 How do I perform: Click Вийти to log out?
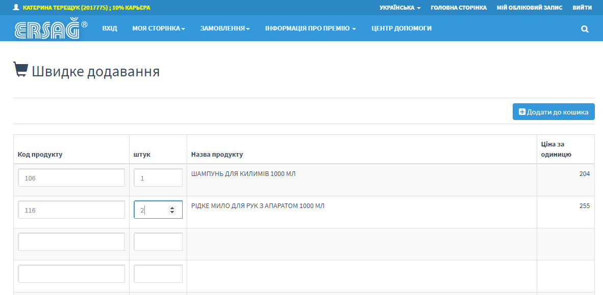click(x=582, y=8)
